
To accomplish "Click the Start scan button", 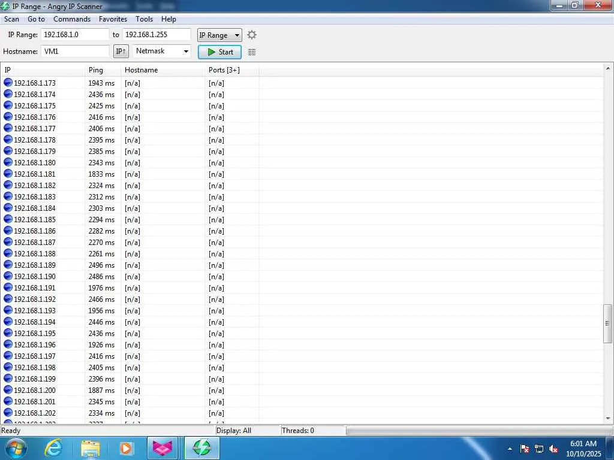I will (x=219, y=52).
